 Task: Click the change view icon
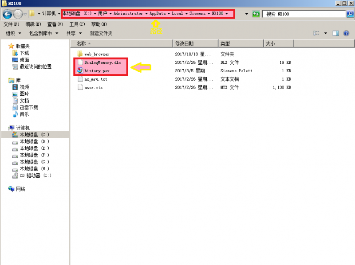(316, 33)
